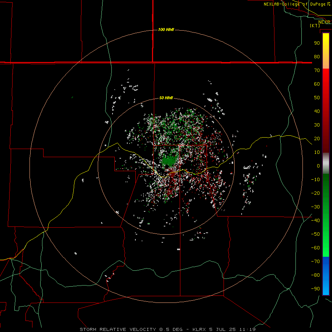Click the -40 scale value
The image size is (332, 332).
coord(315,221)
